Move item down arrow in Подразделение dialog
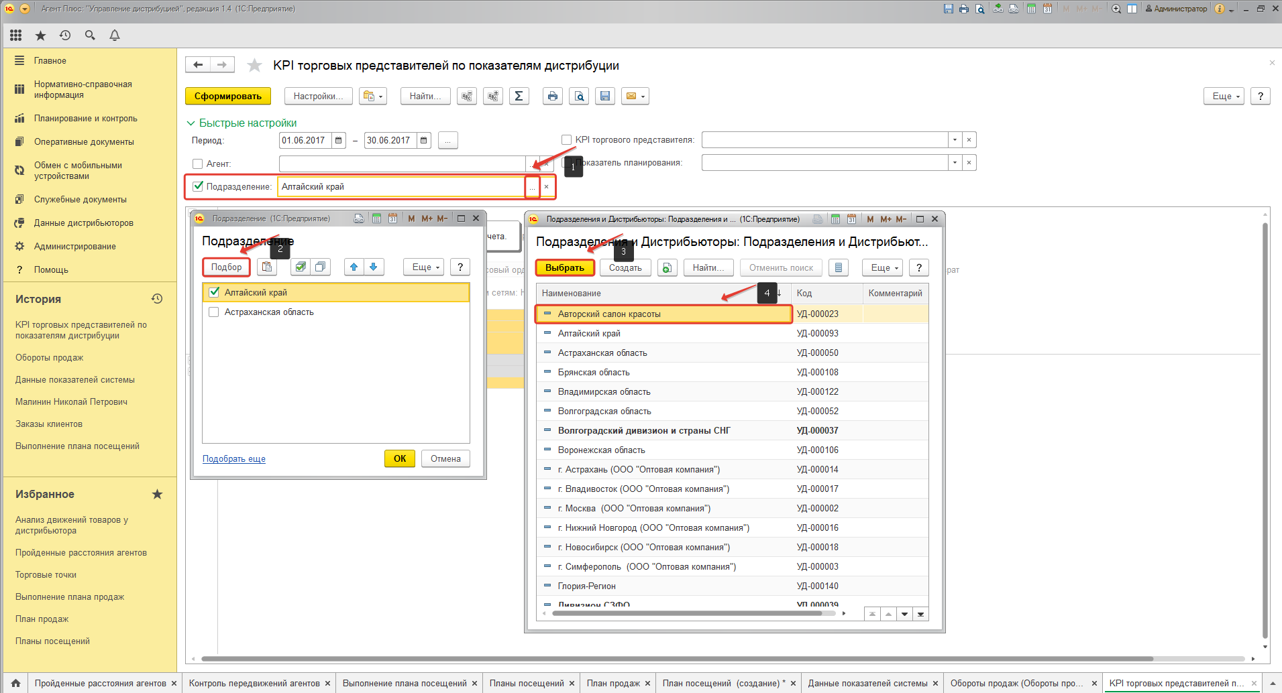The width and height of the screenshot is (1282, 693). [x=374, y=267]
